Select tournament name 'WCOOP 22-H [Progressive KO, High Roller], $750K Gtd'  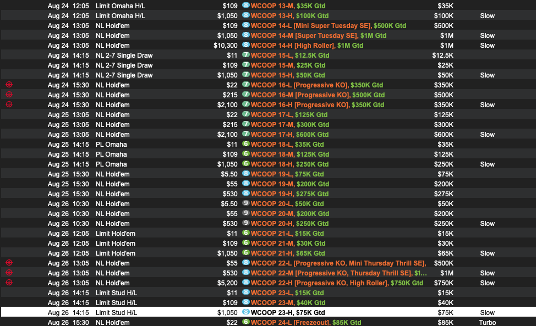pos(337,283)
